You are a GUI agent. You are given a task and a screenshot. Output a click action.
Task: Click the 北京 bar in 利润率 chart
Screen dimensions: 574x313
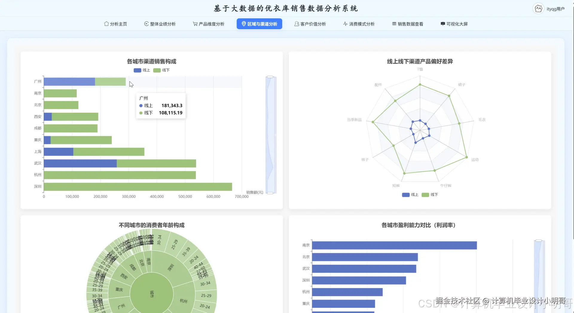tap(365, 257)
